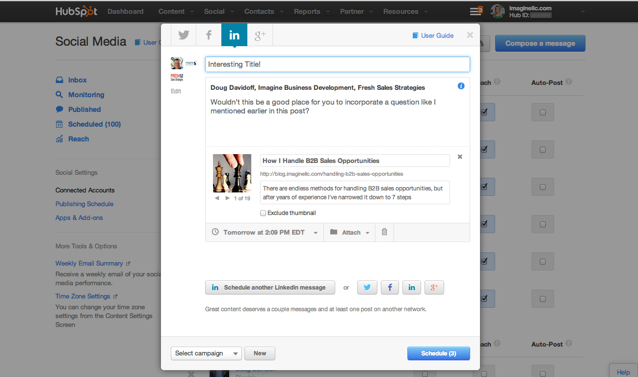Viewport: 638px width, 377px height.
Task: Open the Social menu
Action: [218, 11]
